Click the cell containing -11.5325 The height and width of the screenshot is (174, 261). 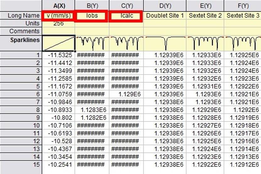point(58,55)
